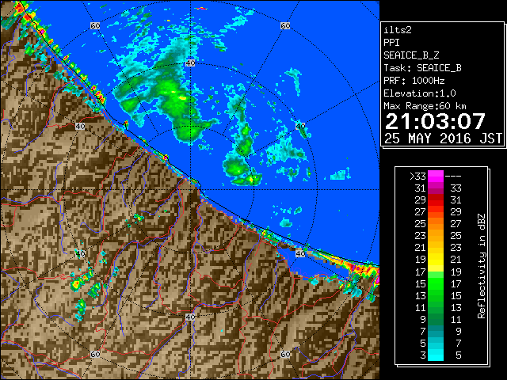Click the 21:03:07 timestamp

(435, 121)
